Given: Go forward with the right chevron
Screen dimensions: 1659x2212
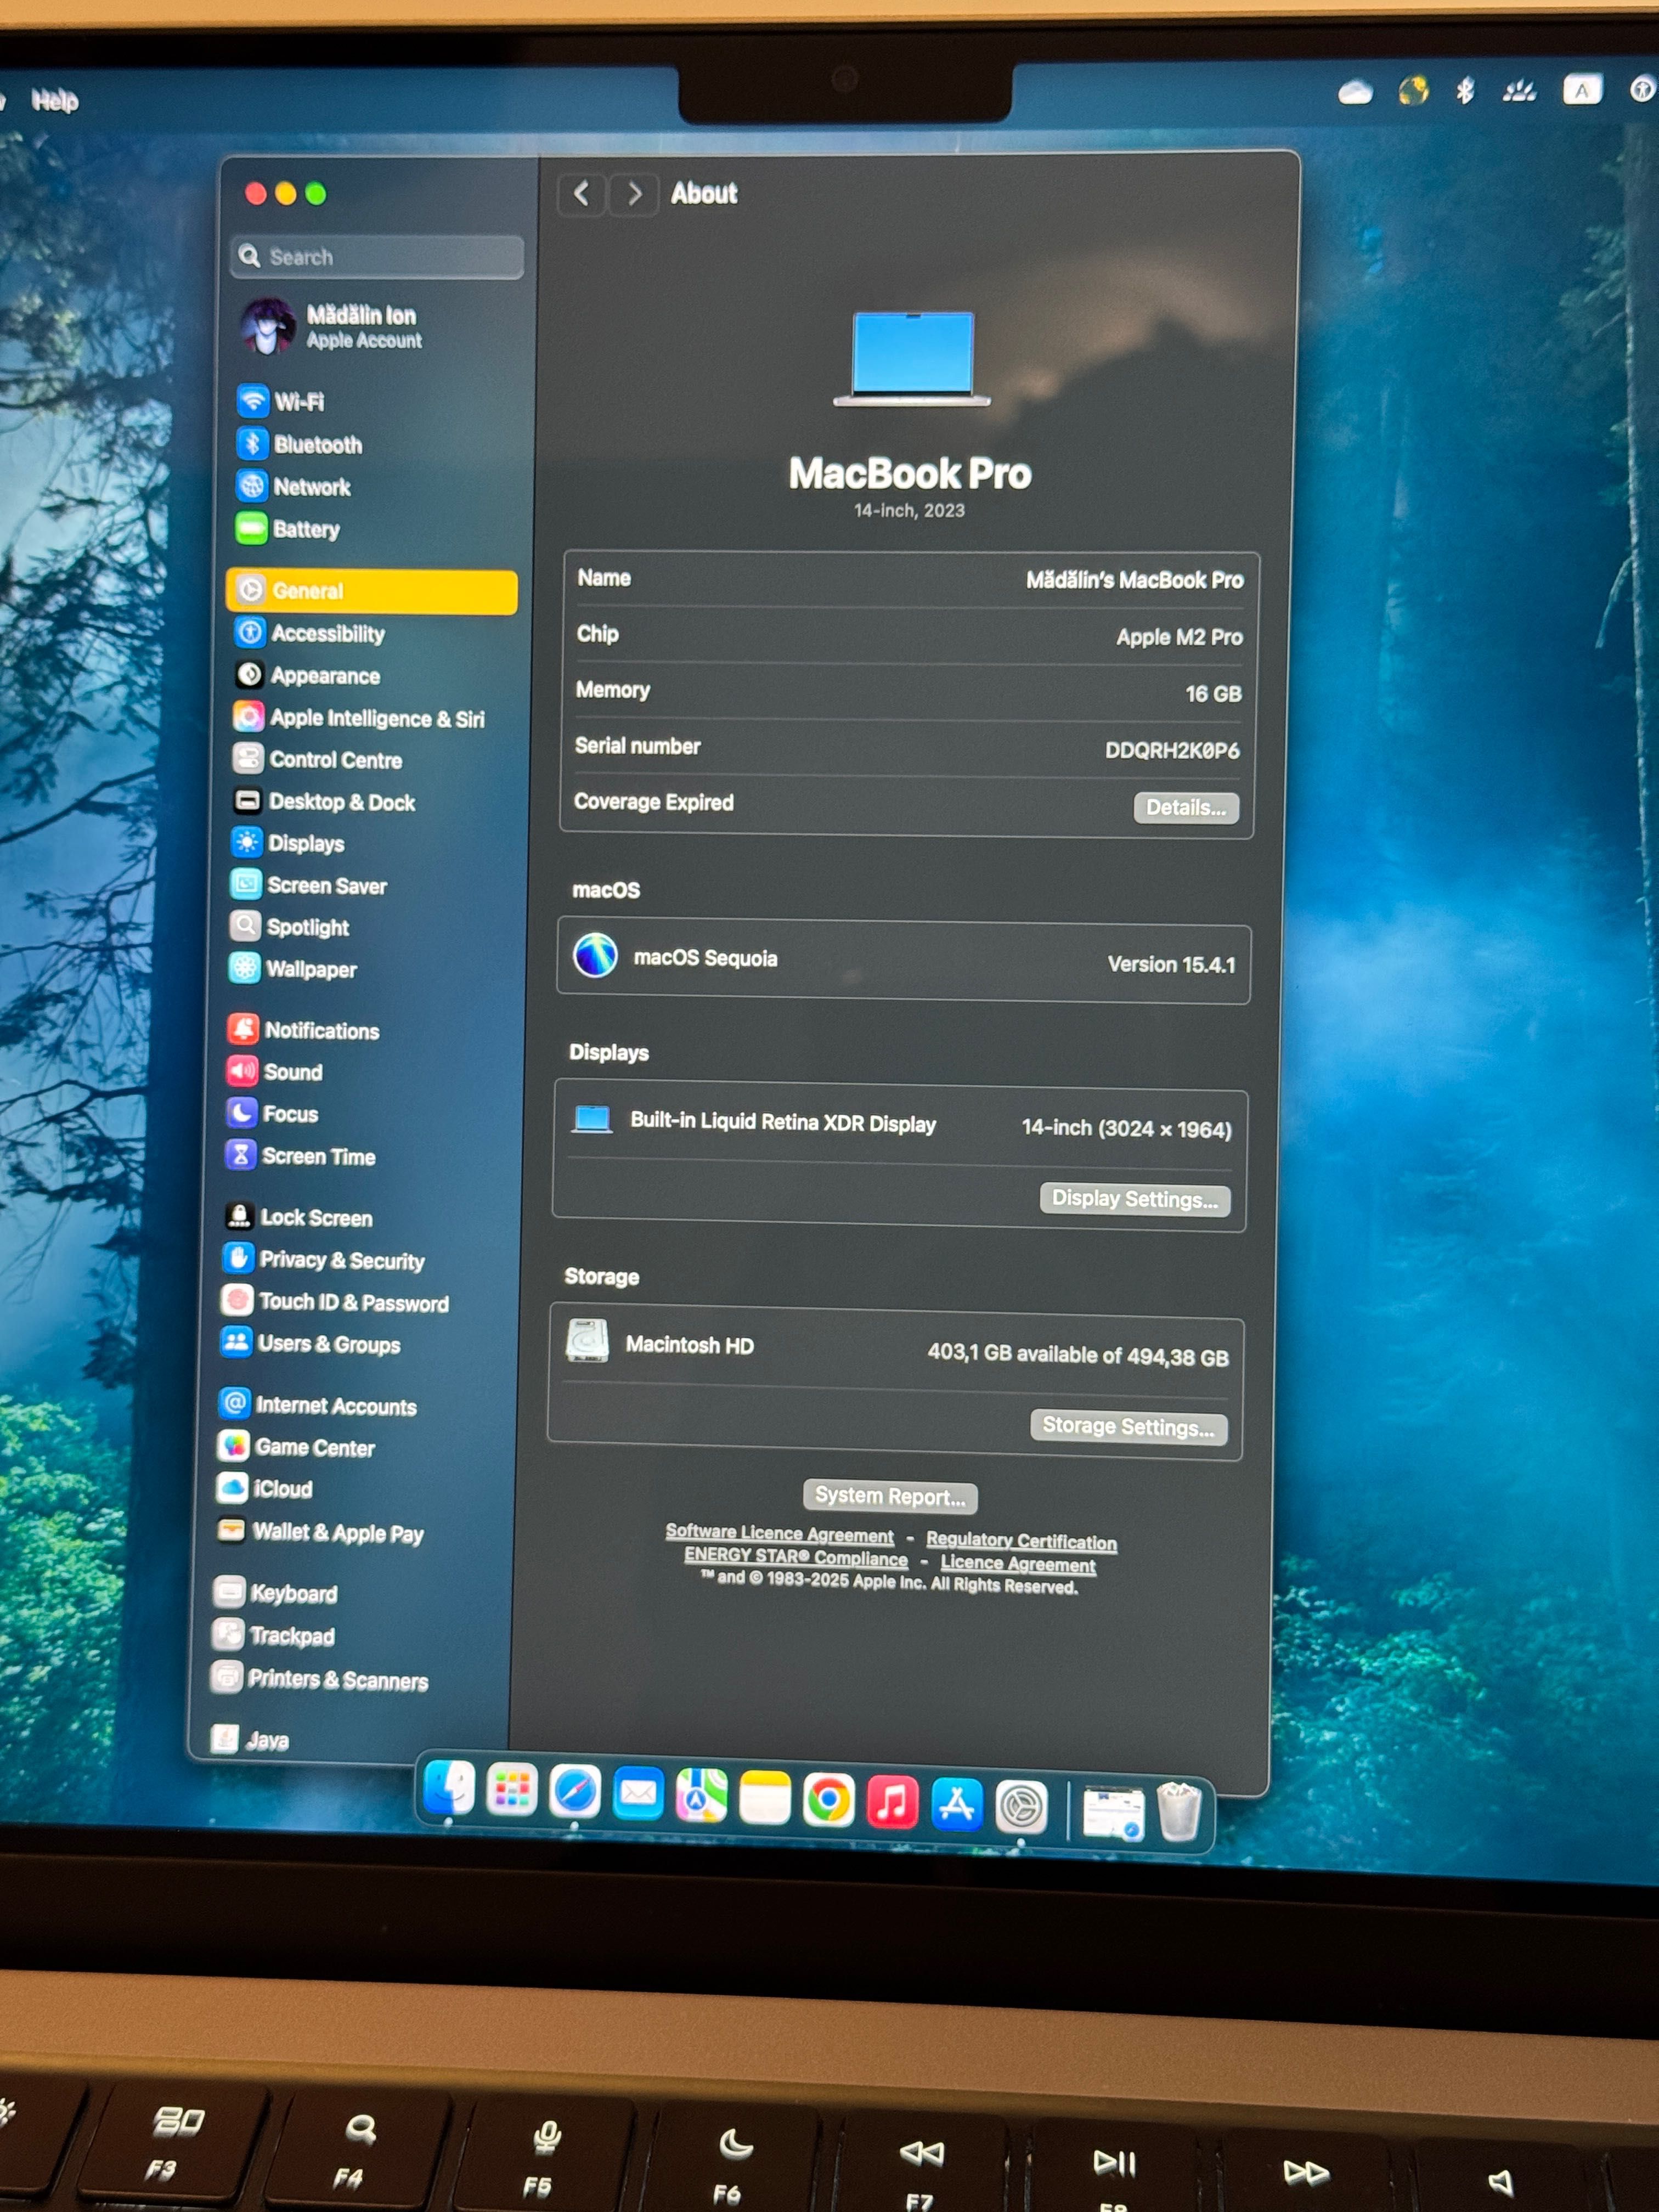Looking at the screenshot, I should (634, 193).
